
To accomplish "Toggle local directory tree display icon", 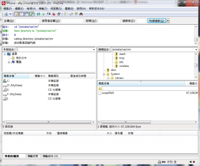I will 22,14.
